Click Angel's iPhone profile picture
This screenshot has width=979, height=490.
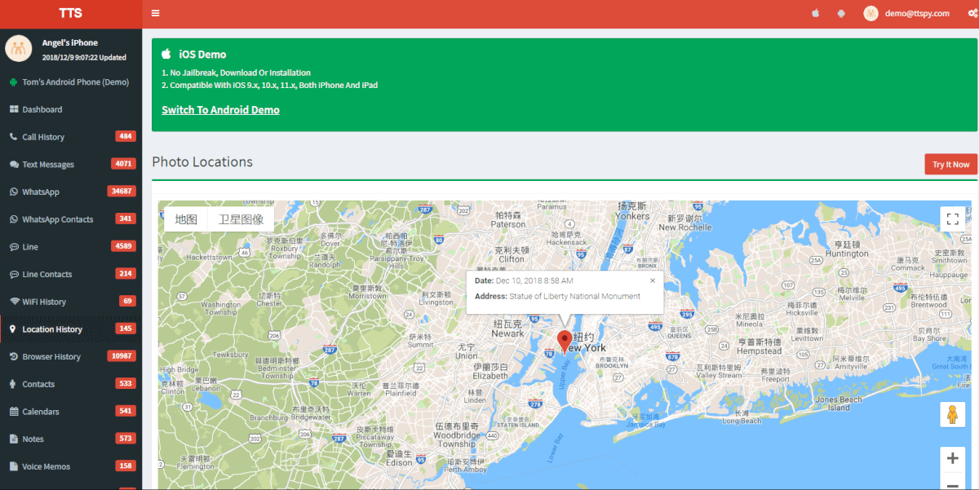[18, 48]
